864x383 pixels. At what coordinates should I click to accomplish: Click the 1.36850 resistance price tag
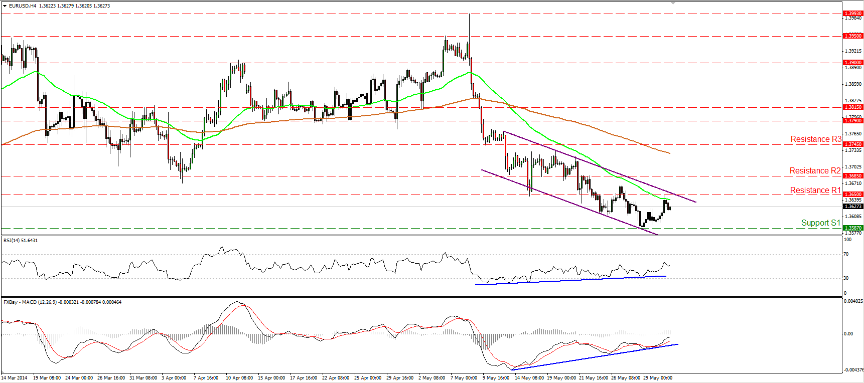pos(853,176)
